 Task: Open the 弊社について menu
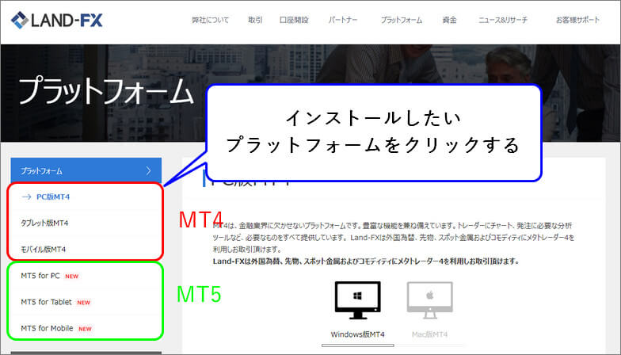click(x=211, y=20)
